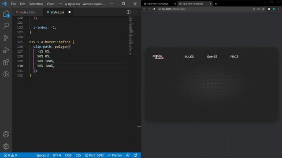Open the Run and Debug view
282x158 pixels.
coord(6,50)
